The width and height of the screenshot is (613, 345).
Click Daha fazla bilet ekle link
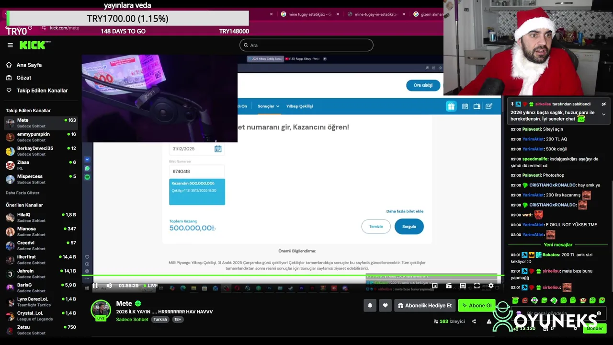tap(405, 211)
